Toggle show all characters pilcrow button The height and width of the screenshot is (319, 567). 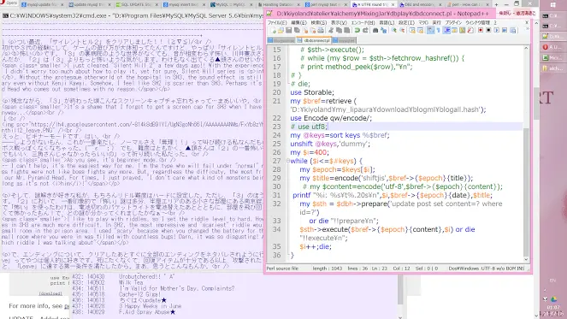point(439,30)
